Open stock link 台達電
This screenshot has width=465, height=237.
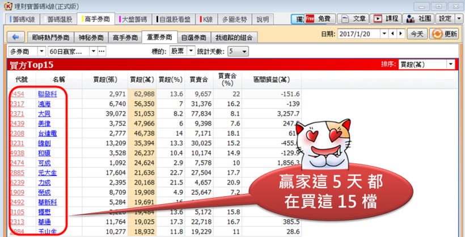pyautogui.click(x=48, y=133)
